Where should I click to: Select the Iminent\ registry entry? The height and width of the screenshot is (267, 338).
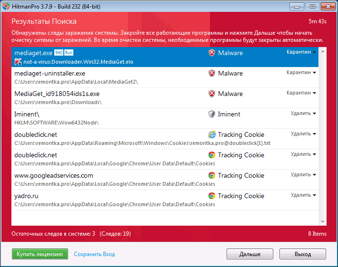click(165, 118)
